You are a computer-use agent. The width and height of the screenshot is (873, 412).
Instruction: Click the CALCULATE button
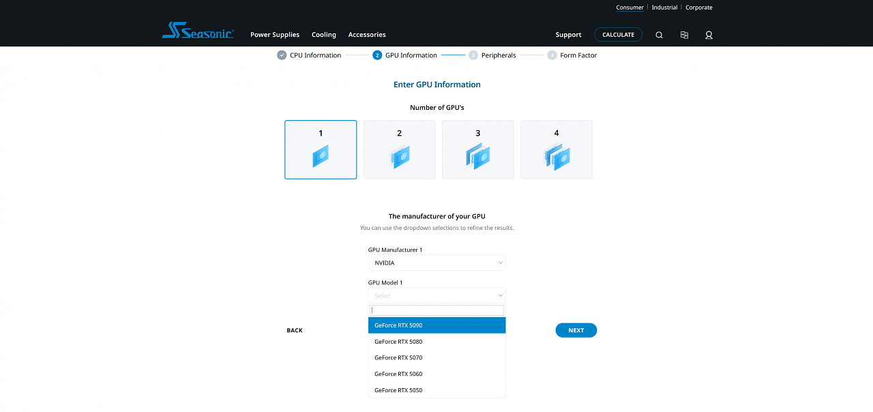[x=618, y=35]
